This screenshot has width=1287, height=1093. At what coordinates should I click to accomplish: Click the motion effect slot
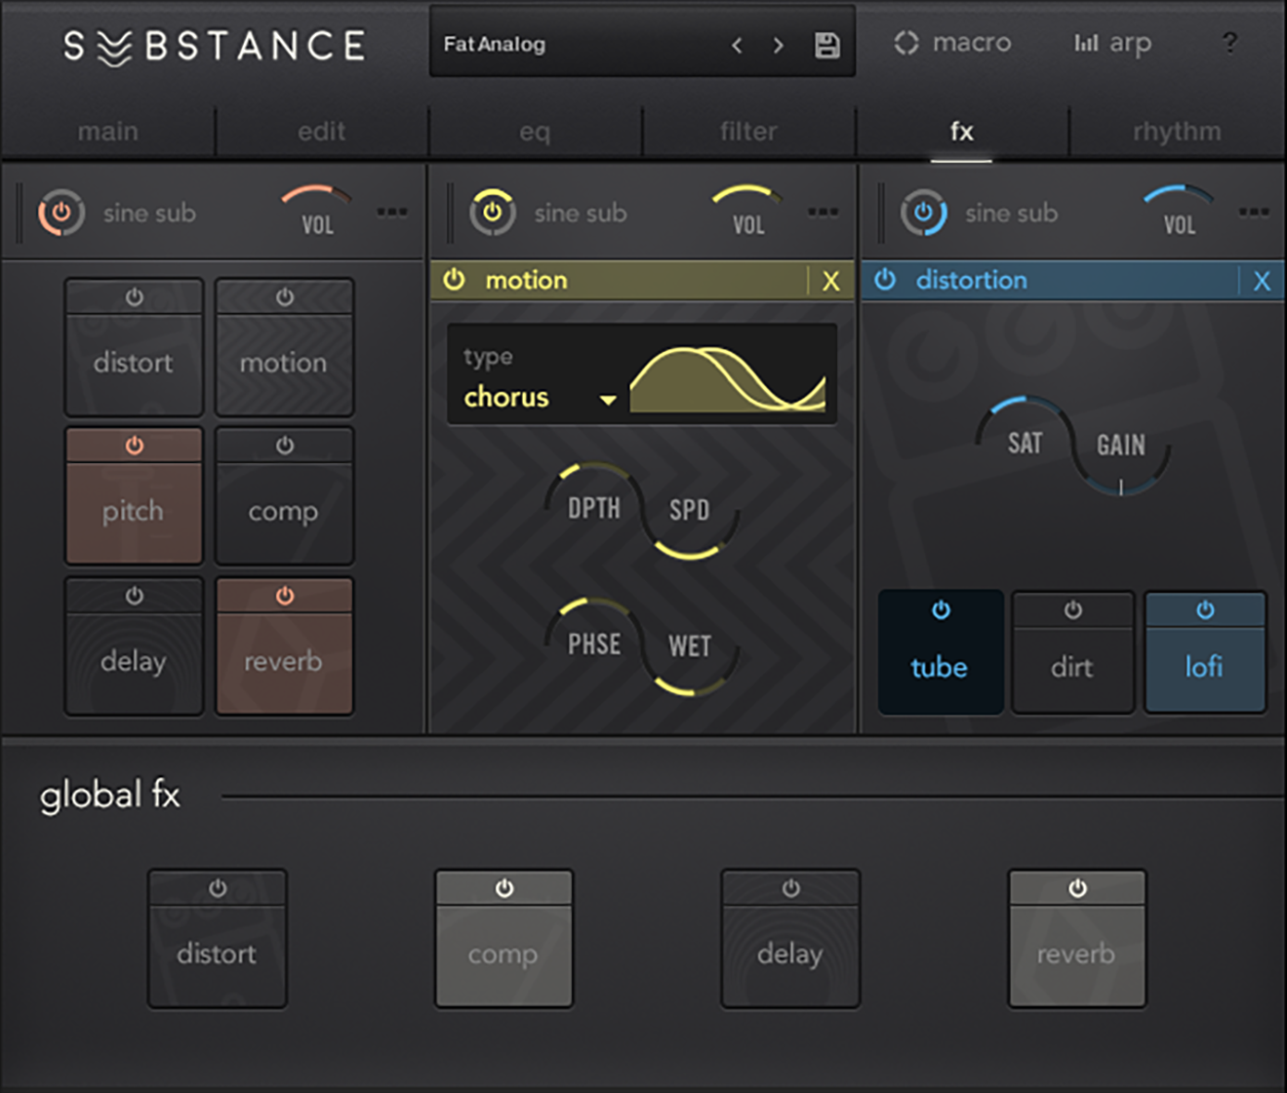coord(283,347)
